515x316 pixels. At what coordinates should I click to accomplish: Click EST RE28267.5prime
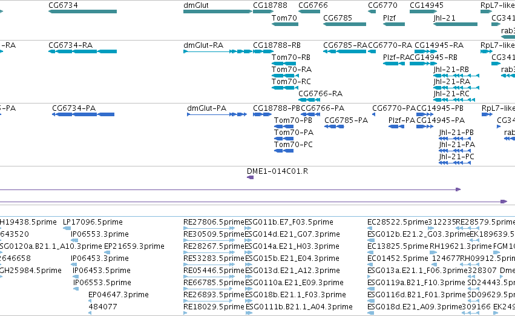214,247
